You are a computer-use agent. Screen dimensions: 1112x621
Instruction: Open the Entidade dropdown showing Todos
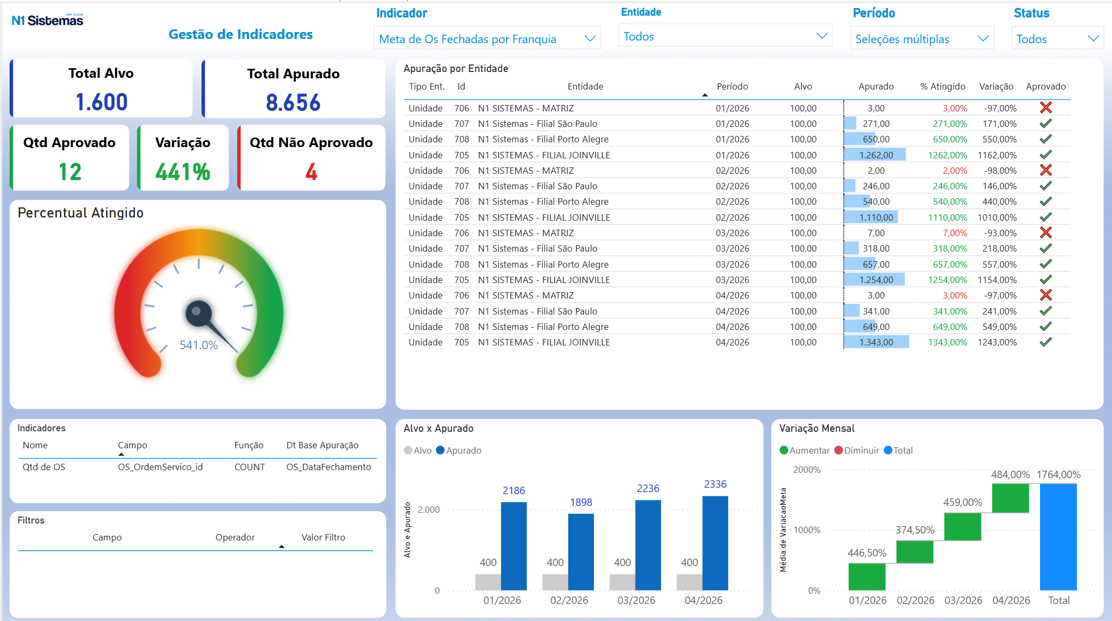pos(725,36)
